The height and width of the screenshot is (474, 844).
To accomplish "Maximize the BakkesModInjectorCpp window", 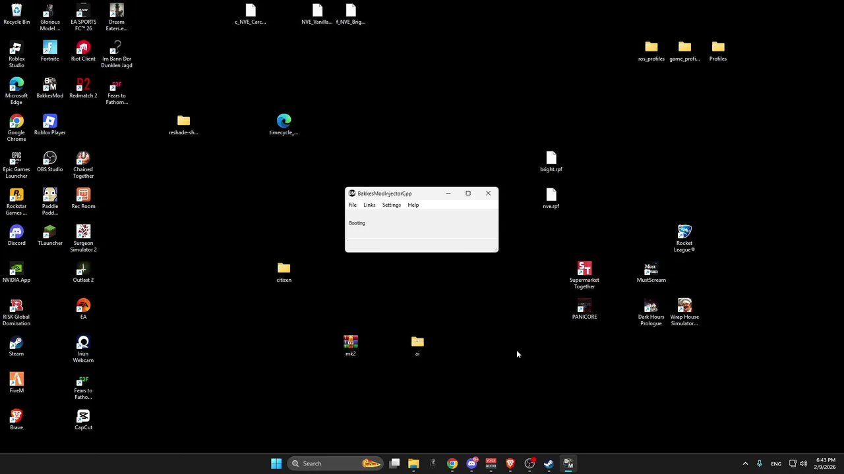I will 468,193.
